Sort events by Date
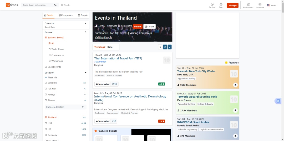 tap(110, 47)
